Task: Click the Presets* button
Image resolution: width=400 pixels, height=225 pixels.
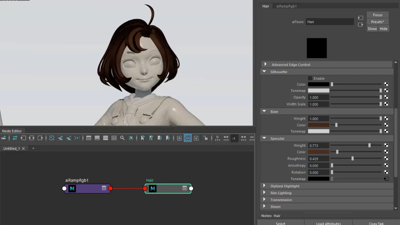Action: [x=377, y=22]
